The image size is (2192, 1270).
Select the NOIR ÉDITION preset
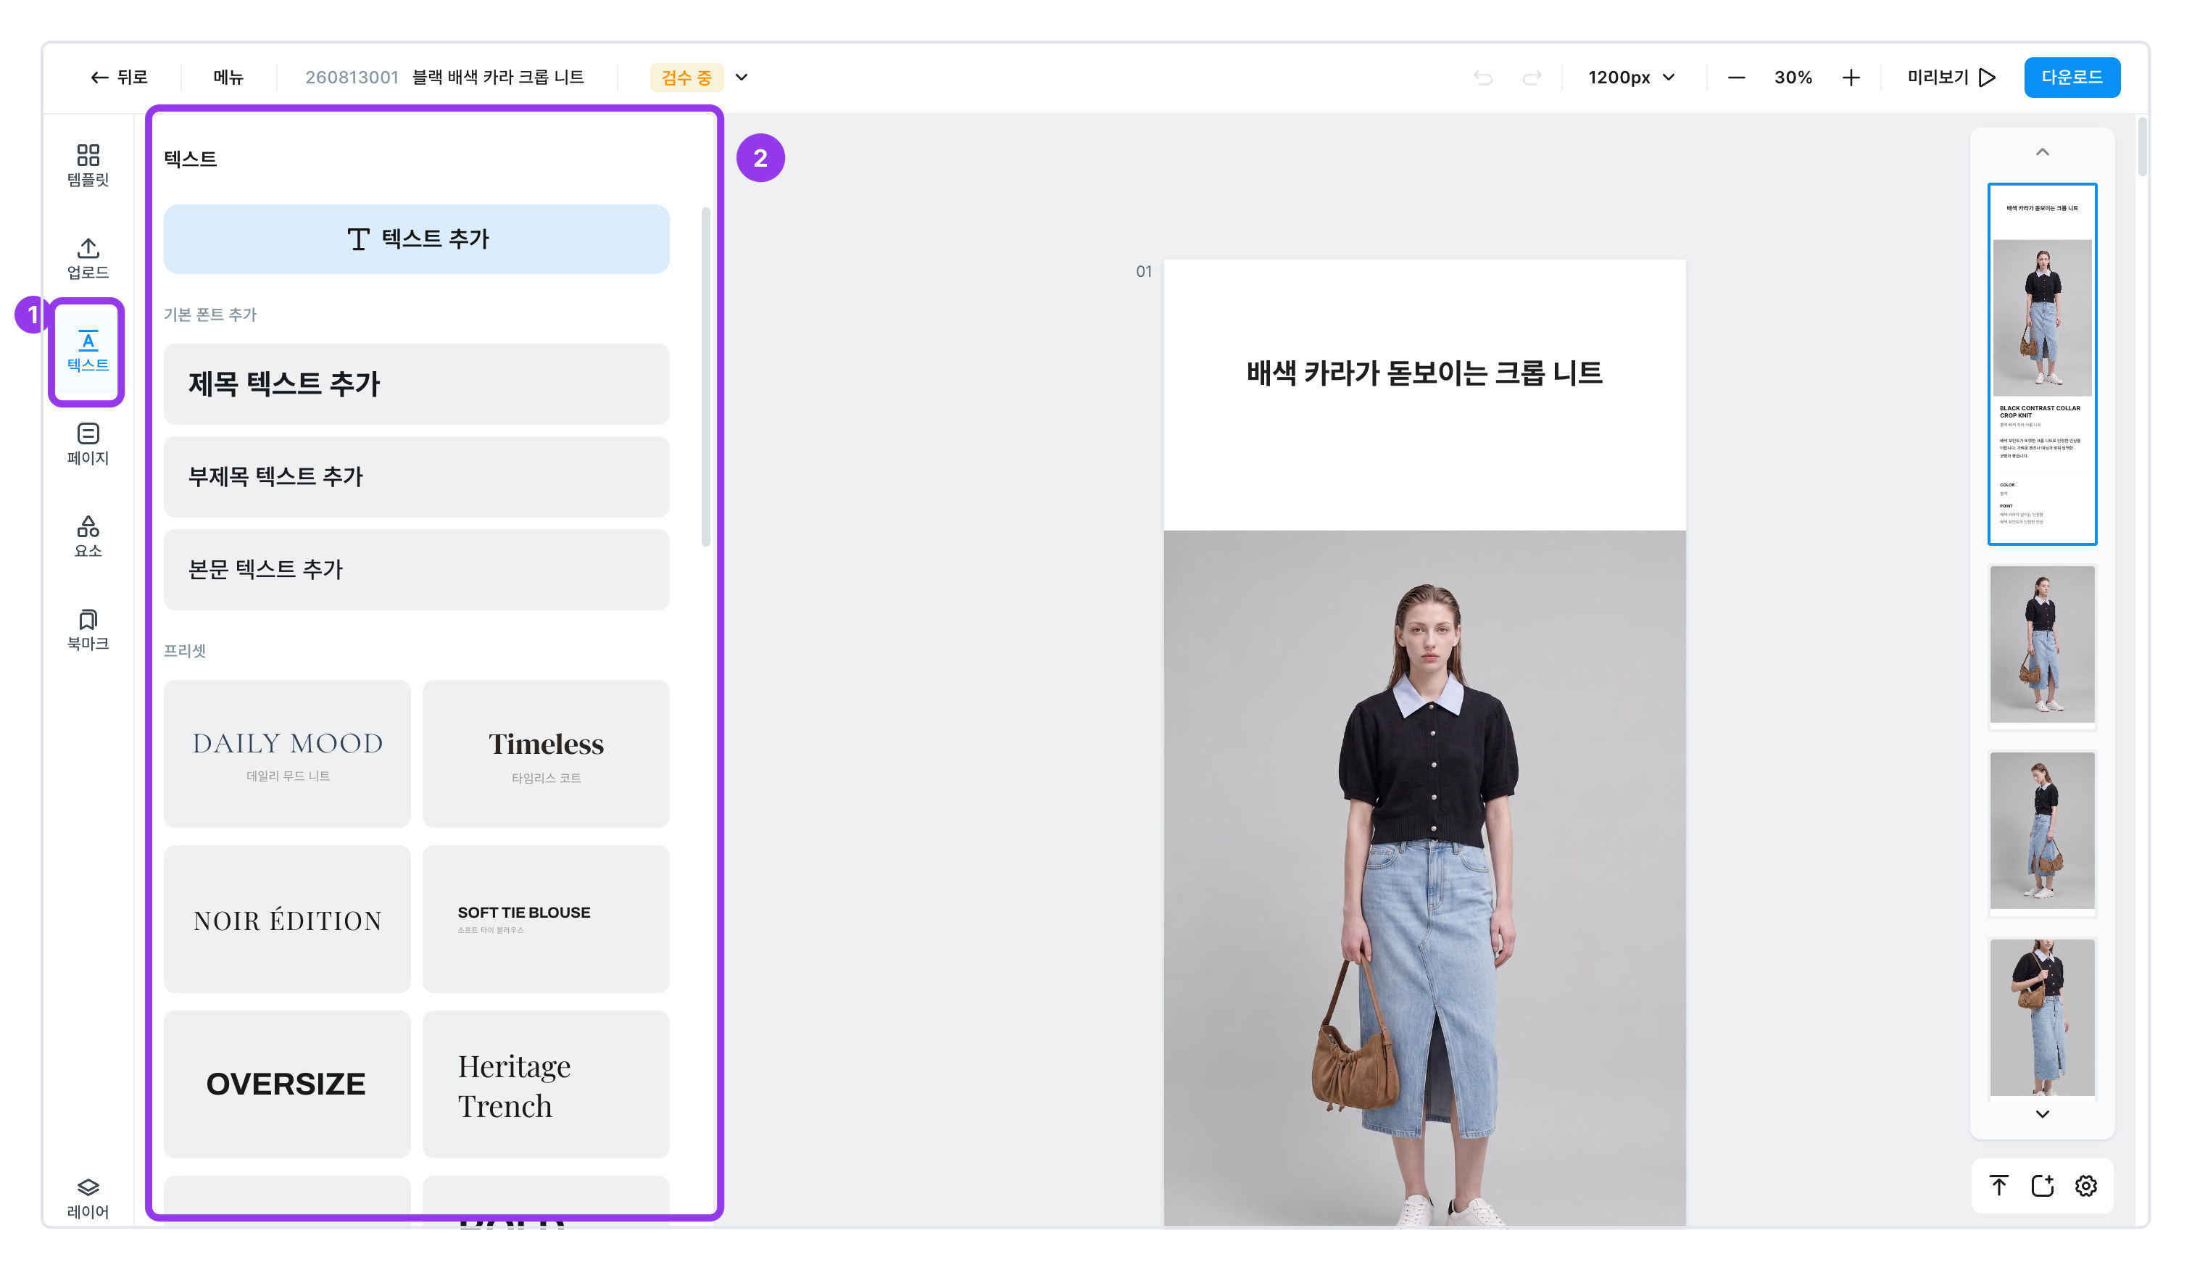point(287,918)
